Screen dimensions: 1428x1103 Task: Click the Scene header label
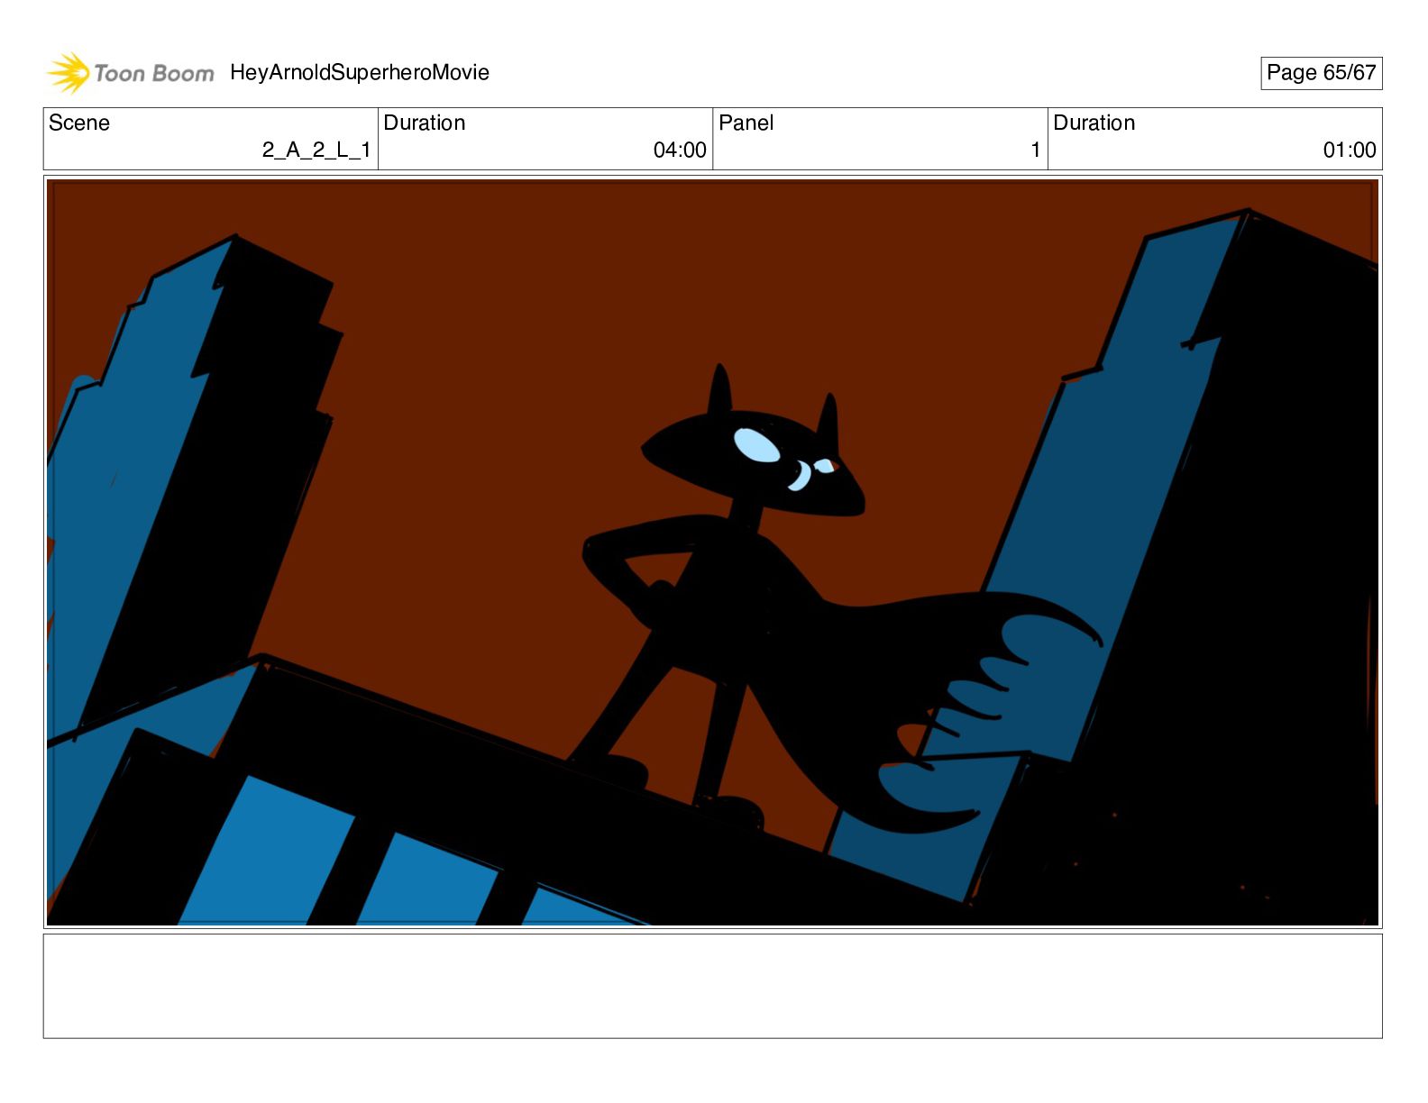coord(79,123)
